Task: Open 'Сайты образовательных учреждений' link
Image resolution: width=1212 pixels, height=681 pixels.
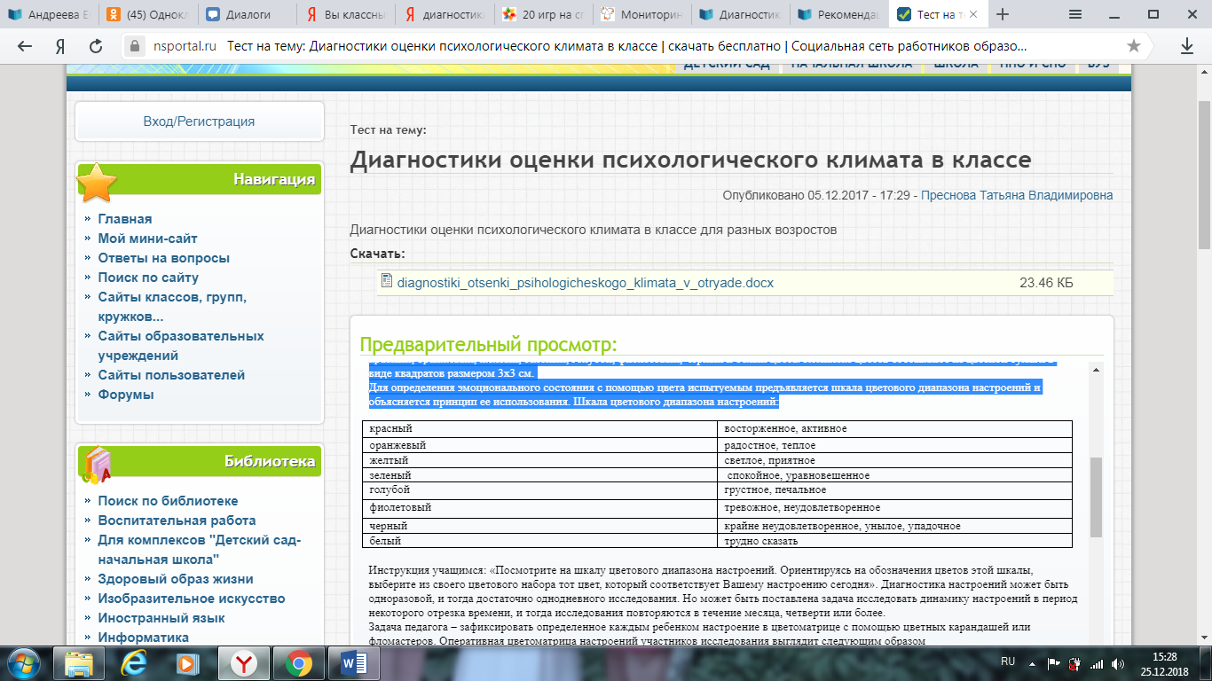Action: (x=181, y=346)
